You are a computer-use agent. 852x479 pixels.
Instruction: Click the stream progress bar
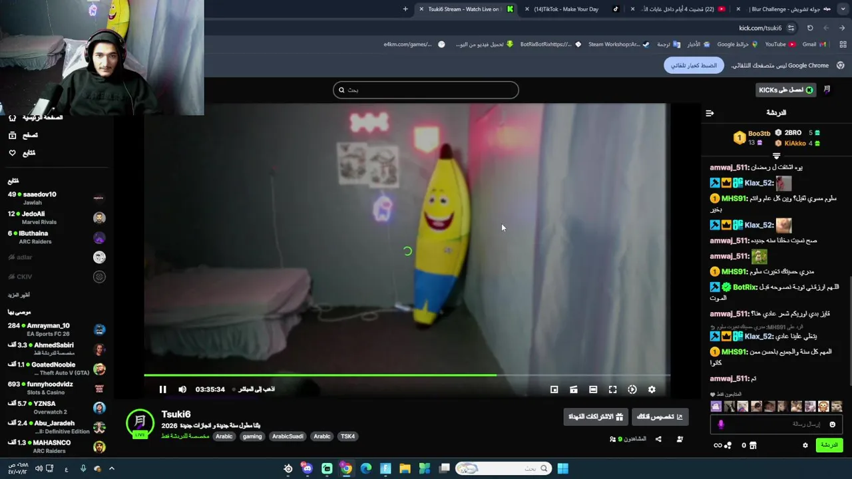coord(407,375)
